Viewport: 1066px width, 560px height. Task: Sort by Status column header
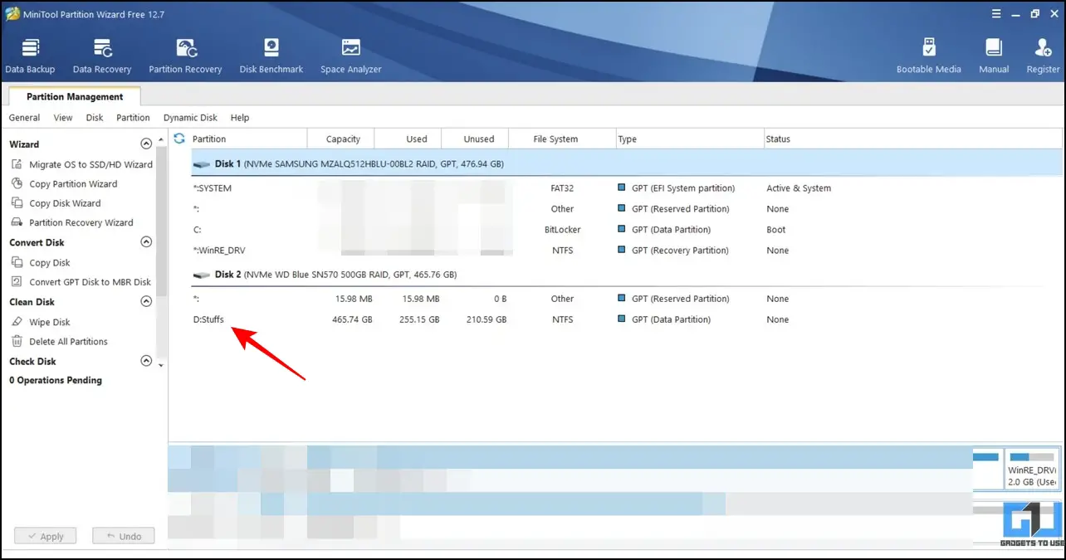tap(912, 139)
